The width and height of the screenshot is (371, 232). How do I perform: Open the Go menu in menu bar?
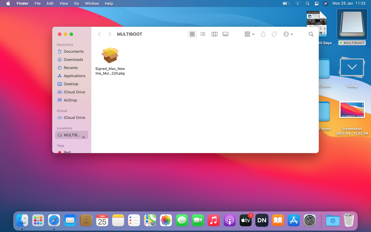coord(76,3)
